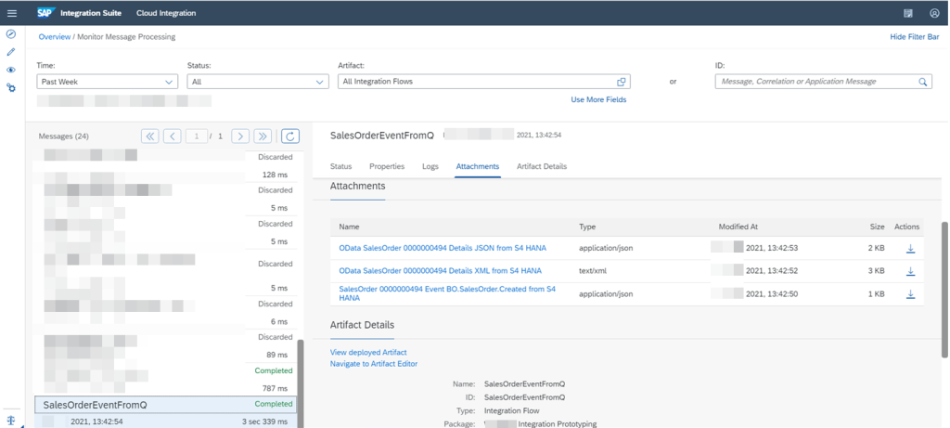Select the SalesOrderEventFromQ message in list
Viewport: 950px width, 428px height.
[165, 413]
